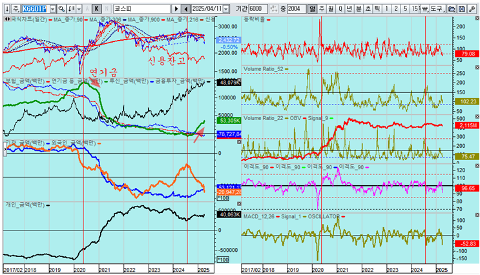The width and height of the screenshot is (480, 275).
Task: Click the *100 scale label under 개인 panel
Action: coord(223,260)
